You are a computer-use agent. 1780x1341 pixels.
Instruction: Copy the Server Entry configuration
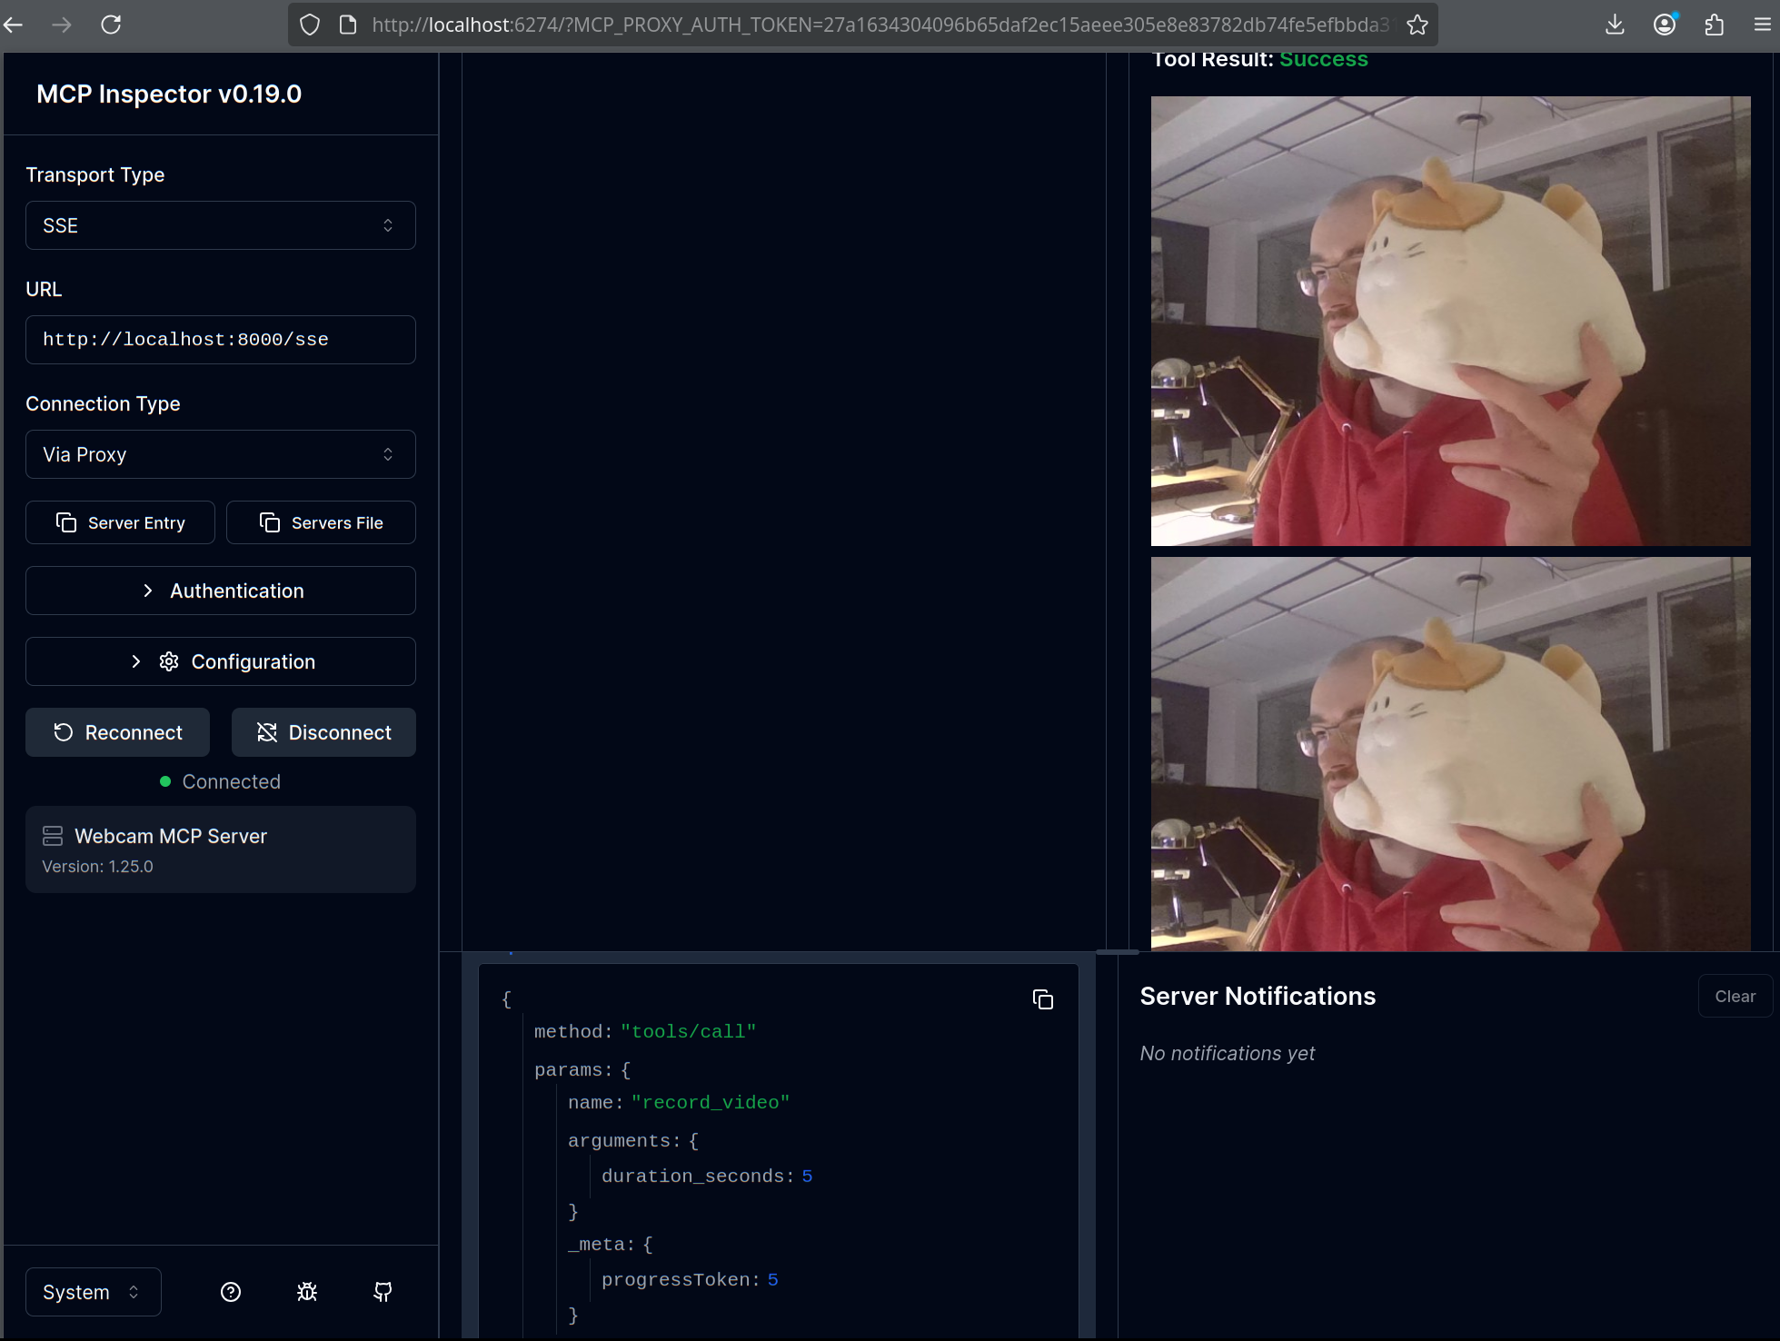120,522
